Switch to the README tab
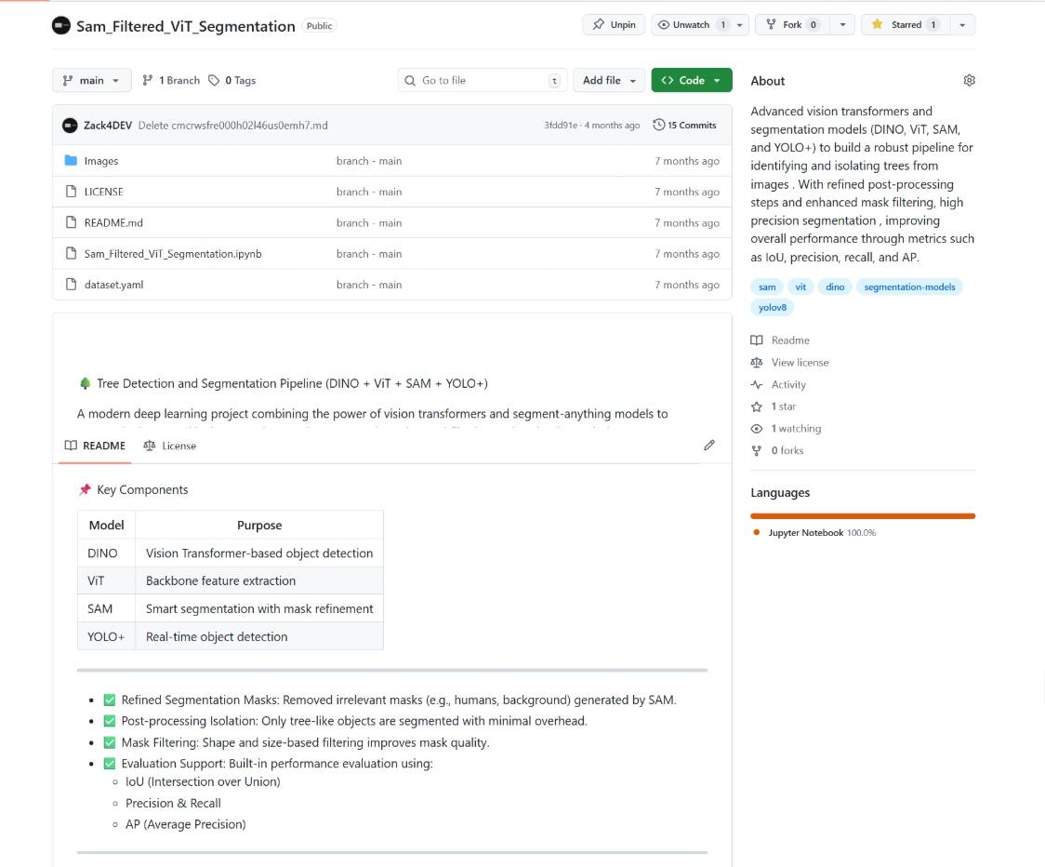 pos(95,446)
